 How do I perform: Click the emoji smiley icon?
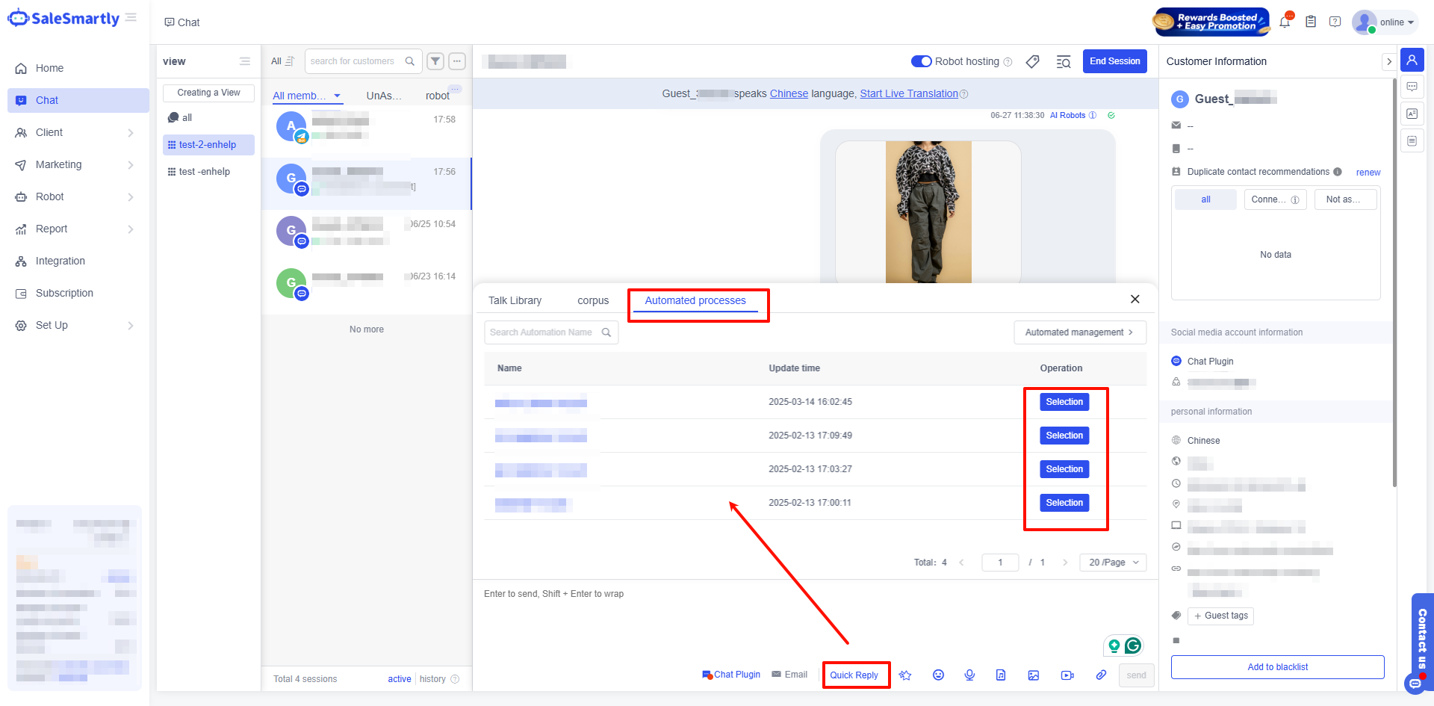(938, 675)
